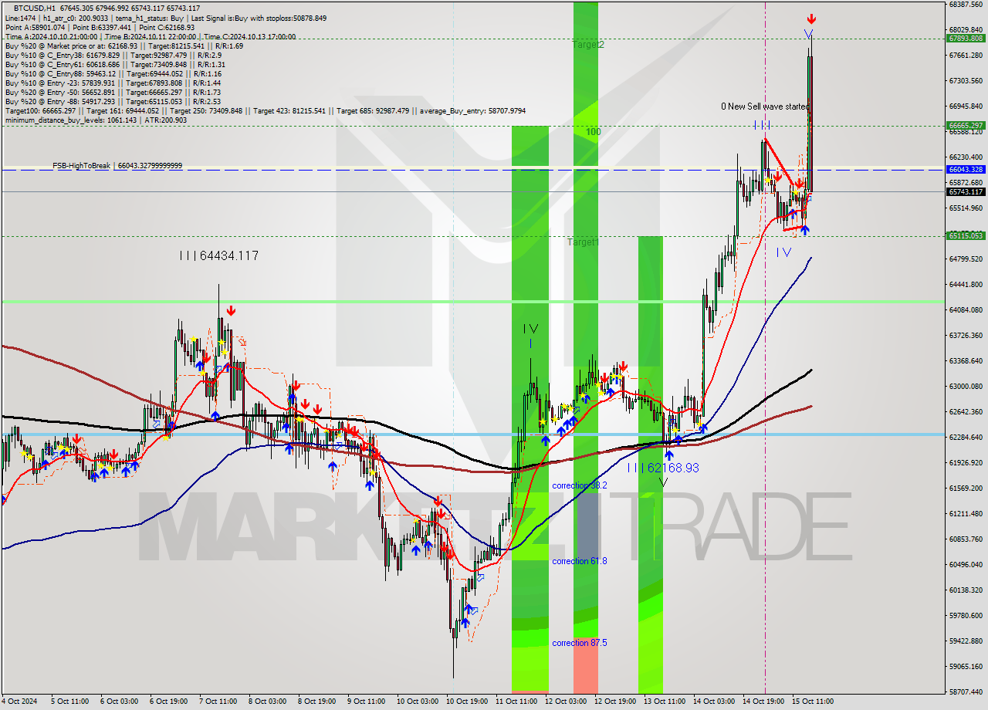This screenshot has height=710, width=988.
Task: Click the 64441.320 price axis value
Action: (x=966, y=284)
